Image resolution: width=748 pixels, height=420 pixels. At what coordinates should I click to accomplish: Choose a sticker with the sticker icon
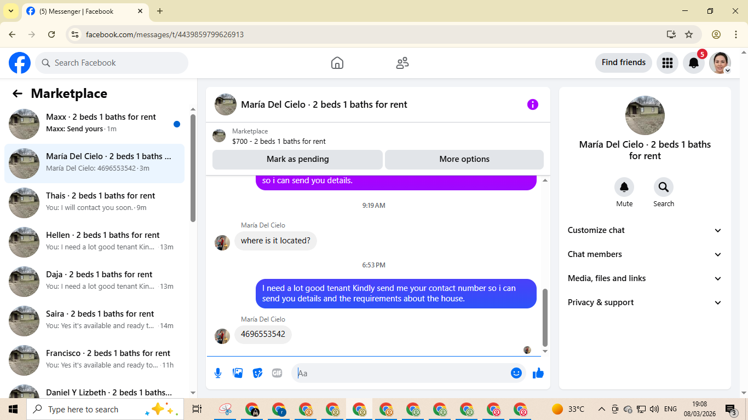tap(257, 373)
